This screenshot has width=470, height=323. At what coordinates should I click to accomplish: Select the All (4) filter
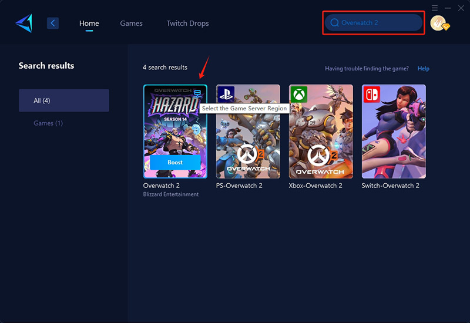(64, 100)
